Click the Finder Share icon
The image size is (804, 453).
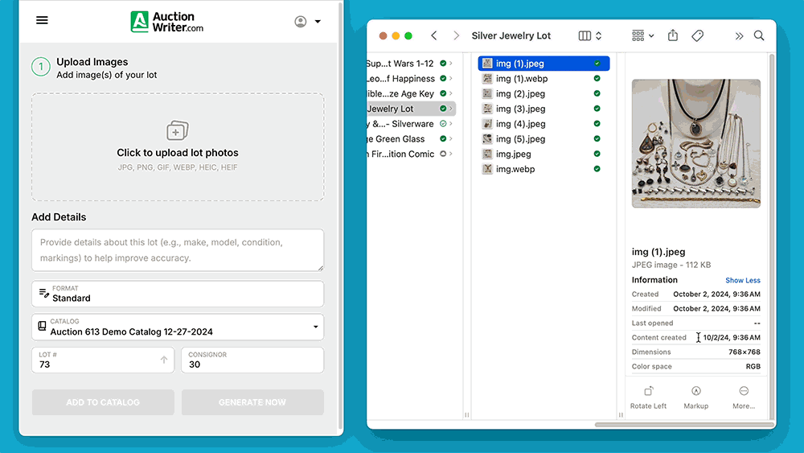pos(673,36)
